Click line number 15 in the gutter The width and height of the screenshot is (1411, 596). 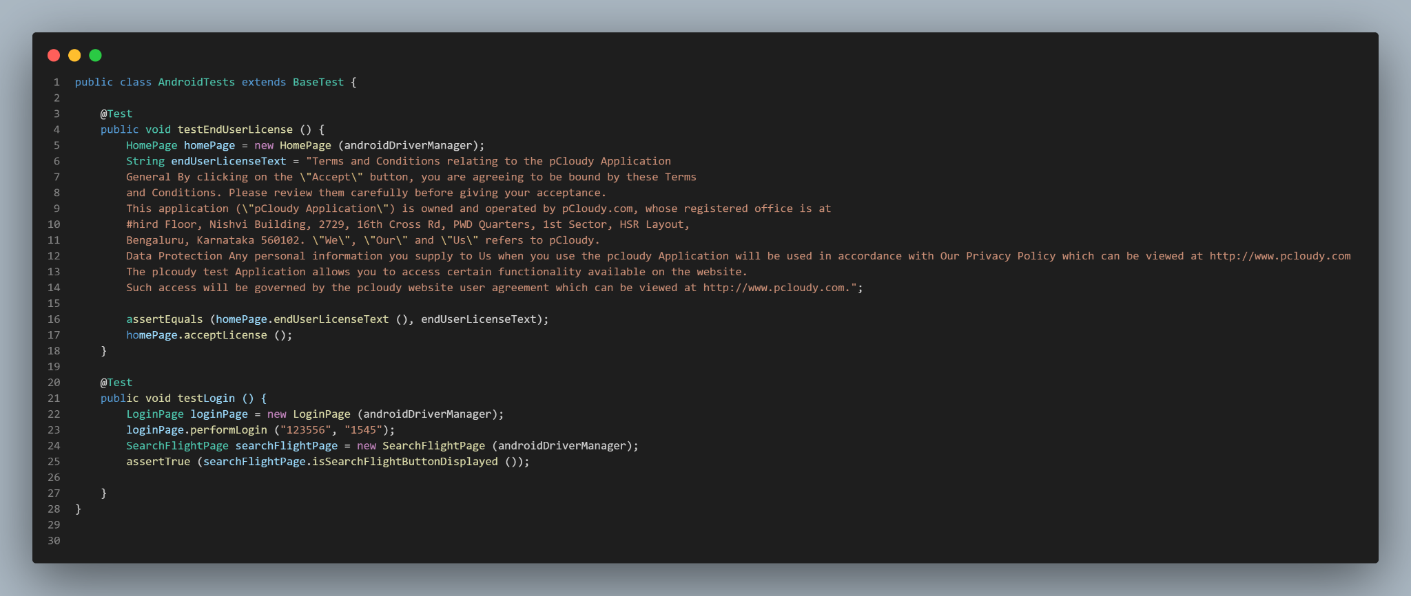click(x=54, y=304)
